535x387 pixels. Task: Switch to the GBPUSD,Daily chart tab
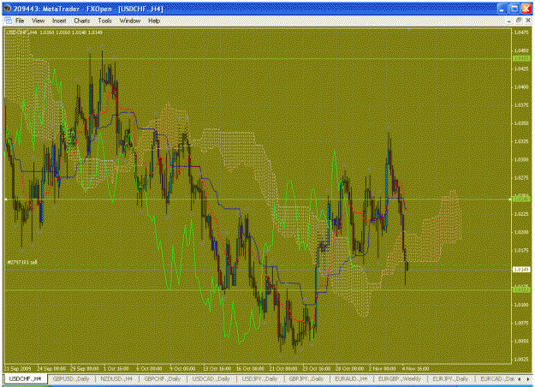[x=71, y=378]
